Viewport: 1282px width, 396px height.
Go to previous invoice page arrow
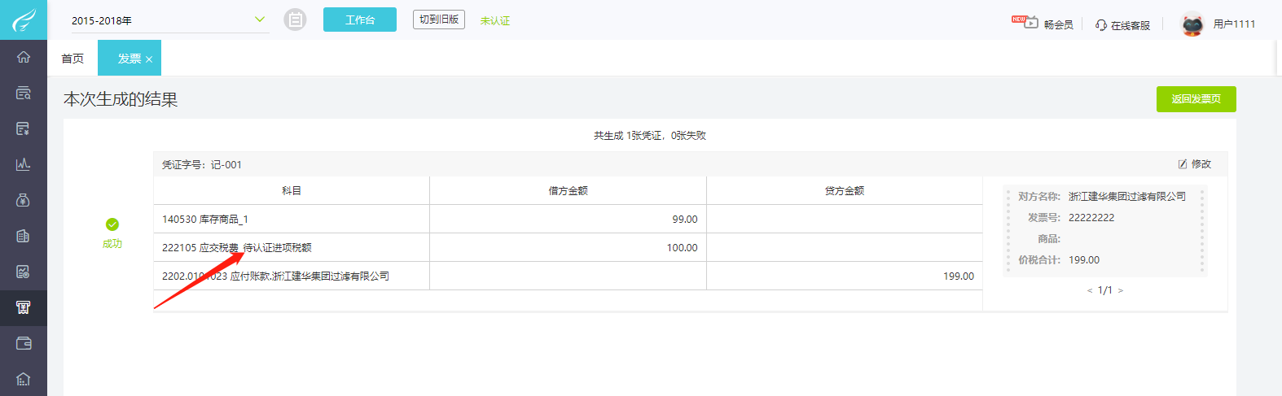tap(1090, 290)
